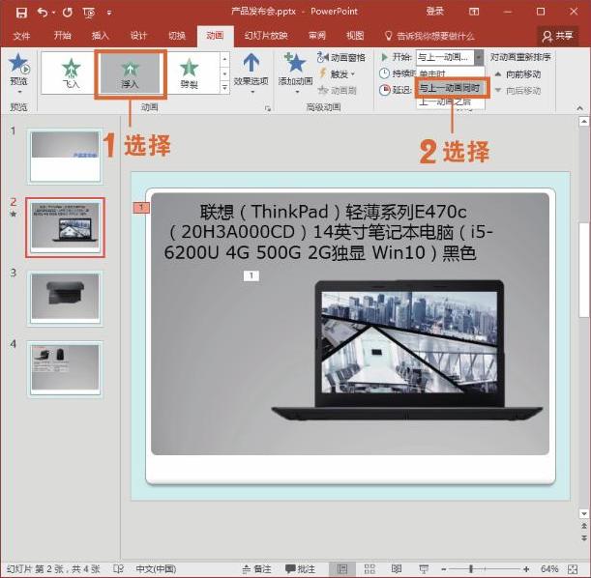Switch to the 设计 tab
This screenshot has height=578, width=591.
coord(138,36)
